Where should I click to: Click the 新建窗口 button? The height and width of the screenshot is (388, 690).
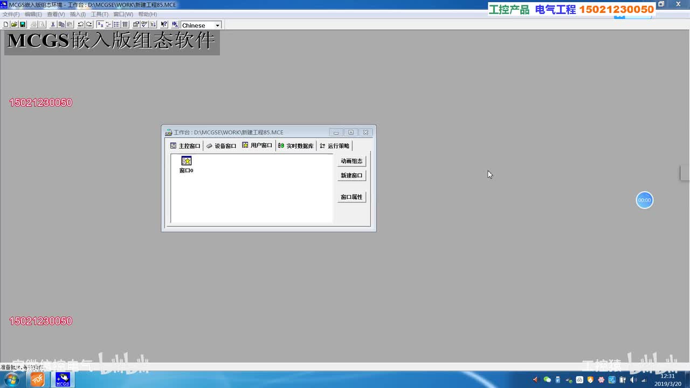coord(351,176)
